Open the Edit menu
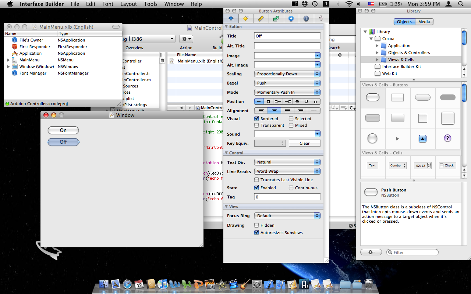 pos(91,4)
